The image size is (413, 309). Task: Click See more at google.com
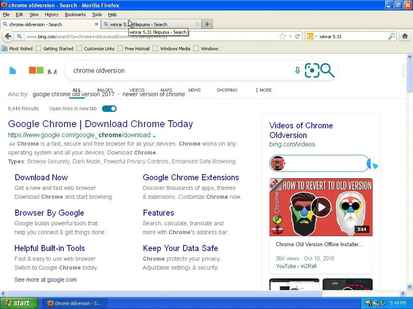coord(45,280)
